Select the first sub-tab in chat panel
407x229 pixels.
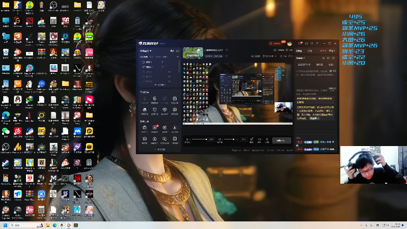click(x=304, y=65)
